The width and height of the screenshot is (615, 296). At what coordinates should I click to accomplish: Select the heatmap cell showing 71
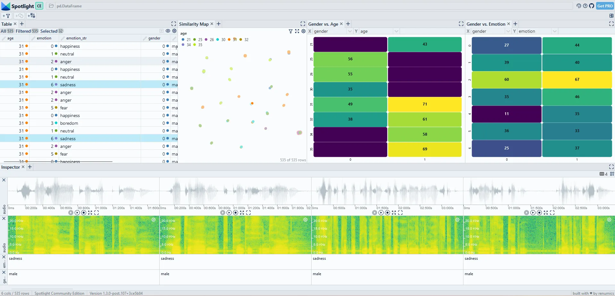coord(425,104)
